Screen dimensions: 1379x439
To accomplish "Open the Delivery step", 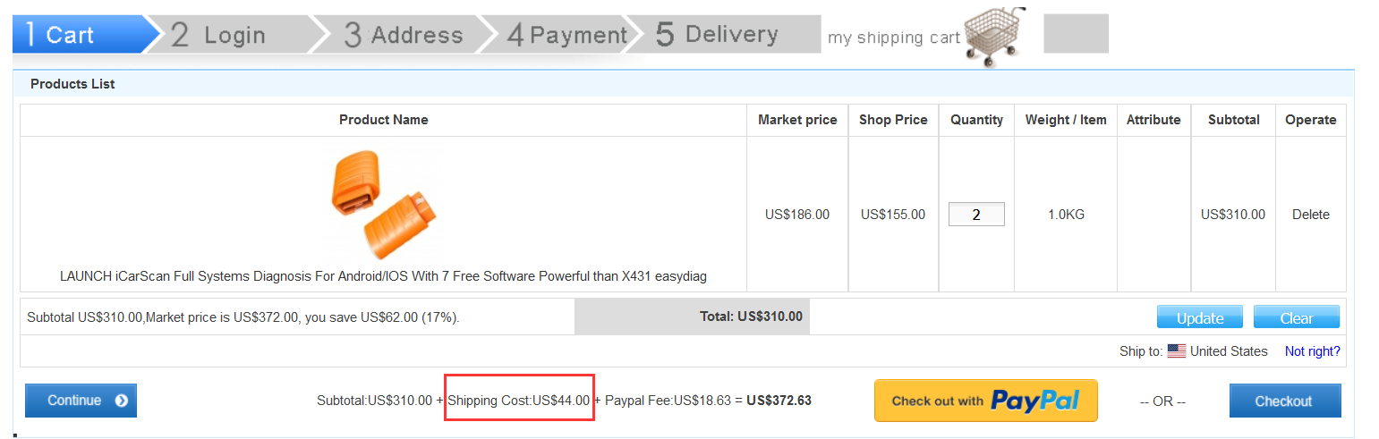I will (x=722, y=35).
